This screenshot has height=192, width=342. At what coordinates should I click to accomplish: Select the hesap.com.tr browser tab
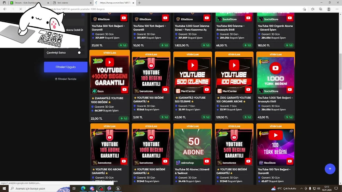click(115, 3)
